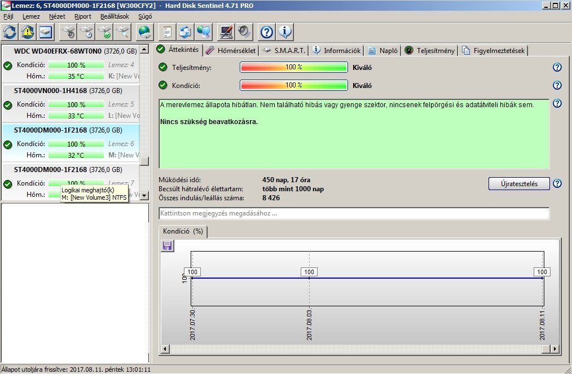Screen dimensions: 572x374
Task: Click the disk panel view toolbar icon
Action: coord(46,32)
